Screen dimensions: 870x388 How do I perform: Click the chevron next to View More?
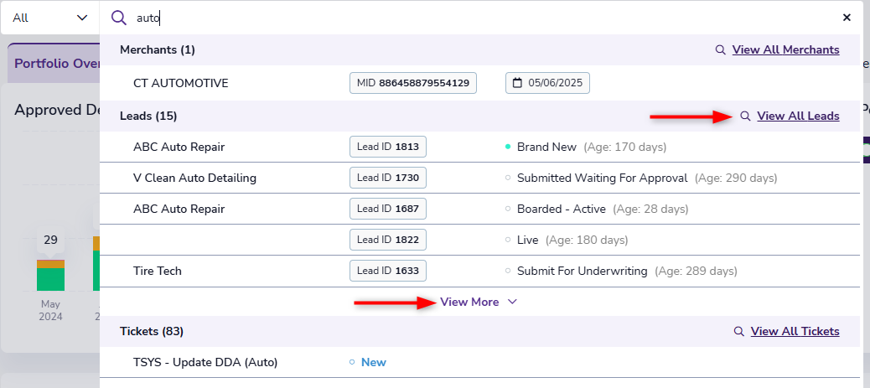pyautogui.click(x=512, y=302)
